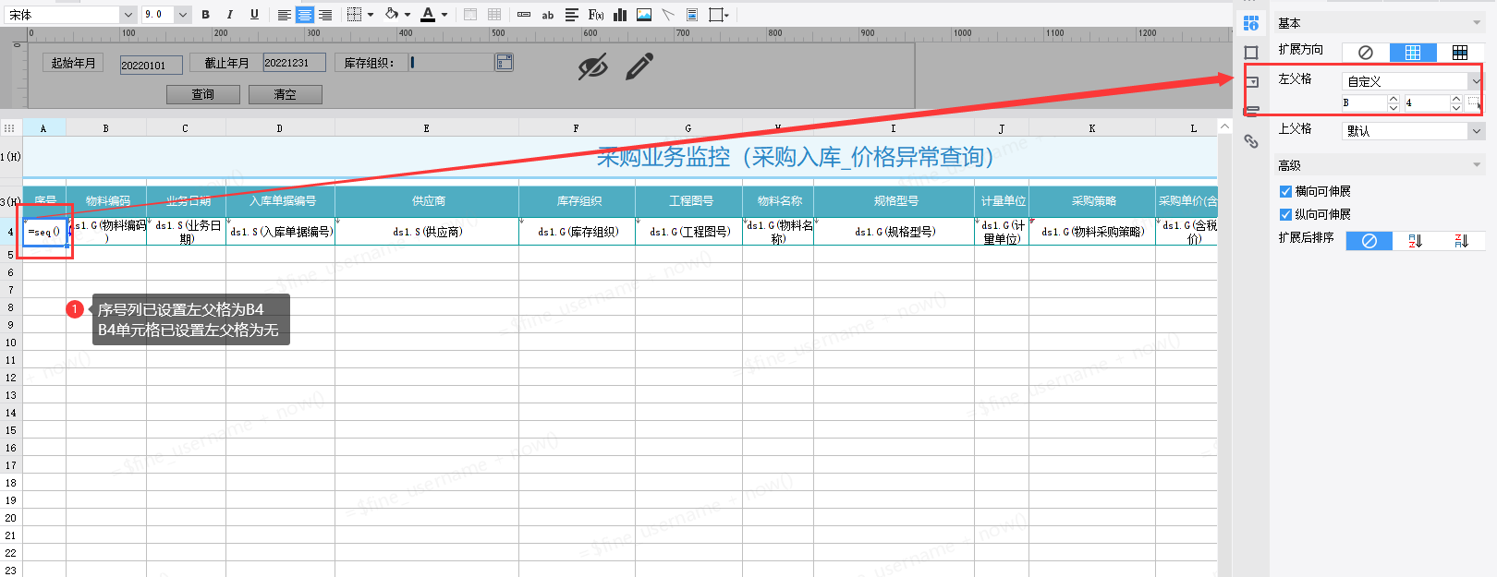Viewport: 1497px width, 577px height.
Task: Open hyperlink tab chain icon
Action: pos(1251,141)
